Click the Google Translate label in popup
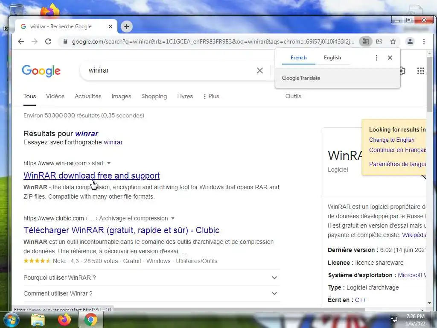Image resolution: width=437 pixels, height=328 pixels. [301, 78]
